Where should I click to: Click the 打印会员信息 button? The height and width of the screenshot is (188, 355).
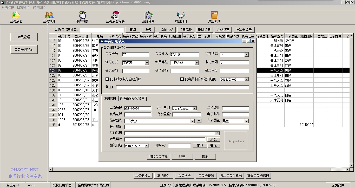(x=158, y=157)
